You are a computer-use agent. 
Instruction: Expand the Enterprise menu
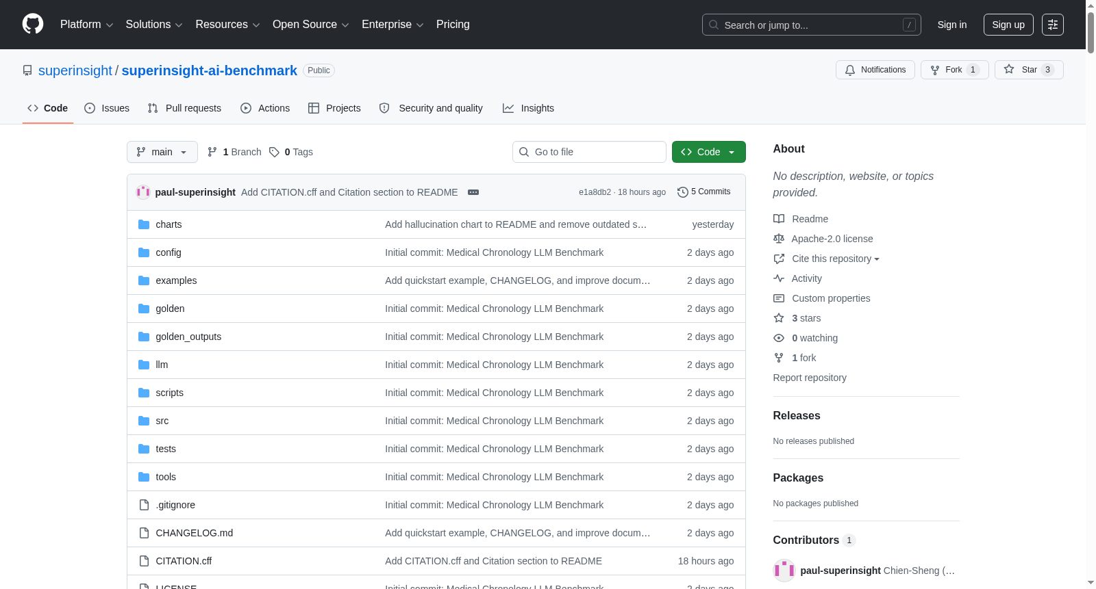click(x=393, y=25)
